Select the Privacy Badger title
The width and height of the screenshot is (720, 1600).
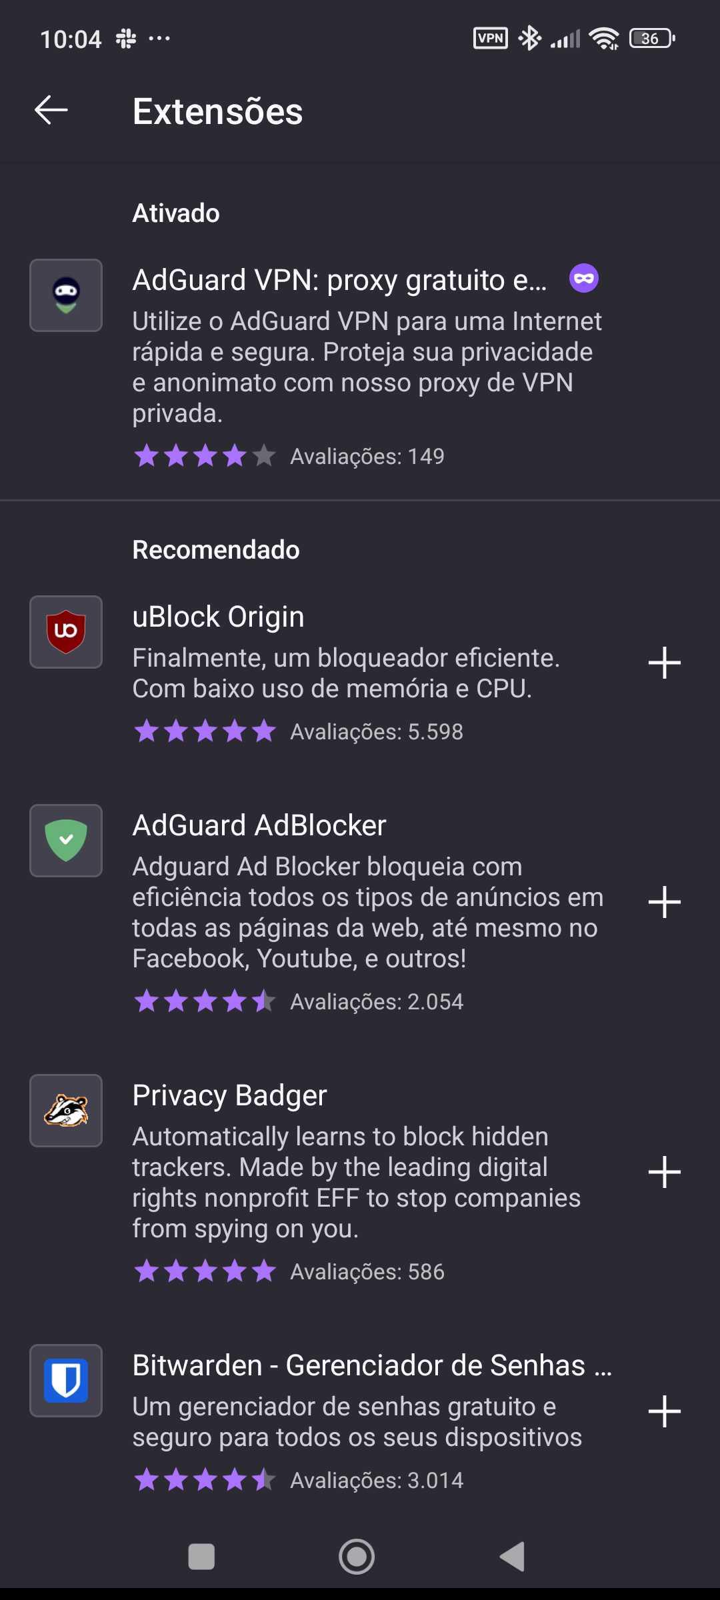pyautogui.click(x=230, y=1095)
